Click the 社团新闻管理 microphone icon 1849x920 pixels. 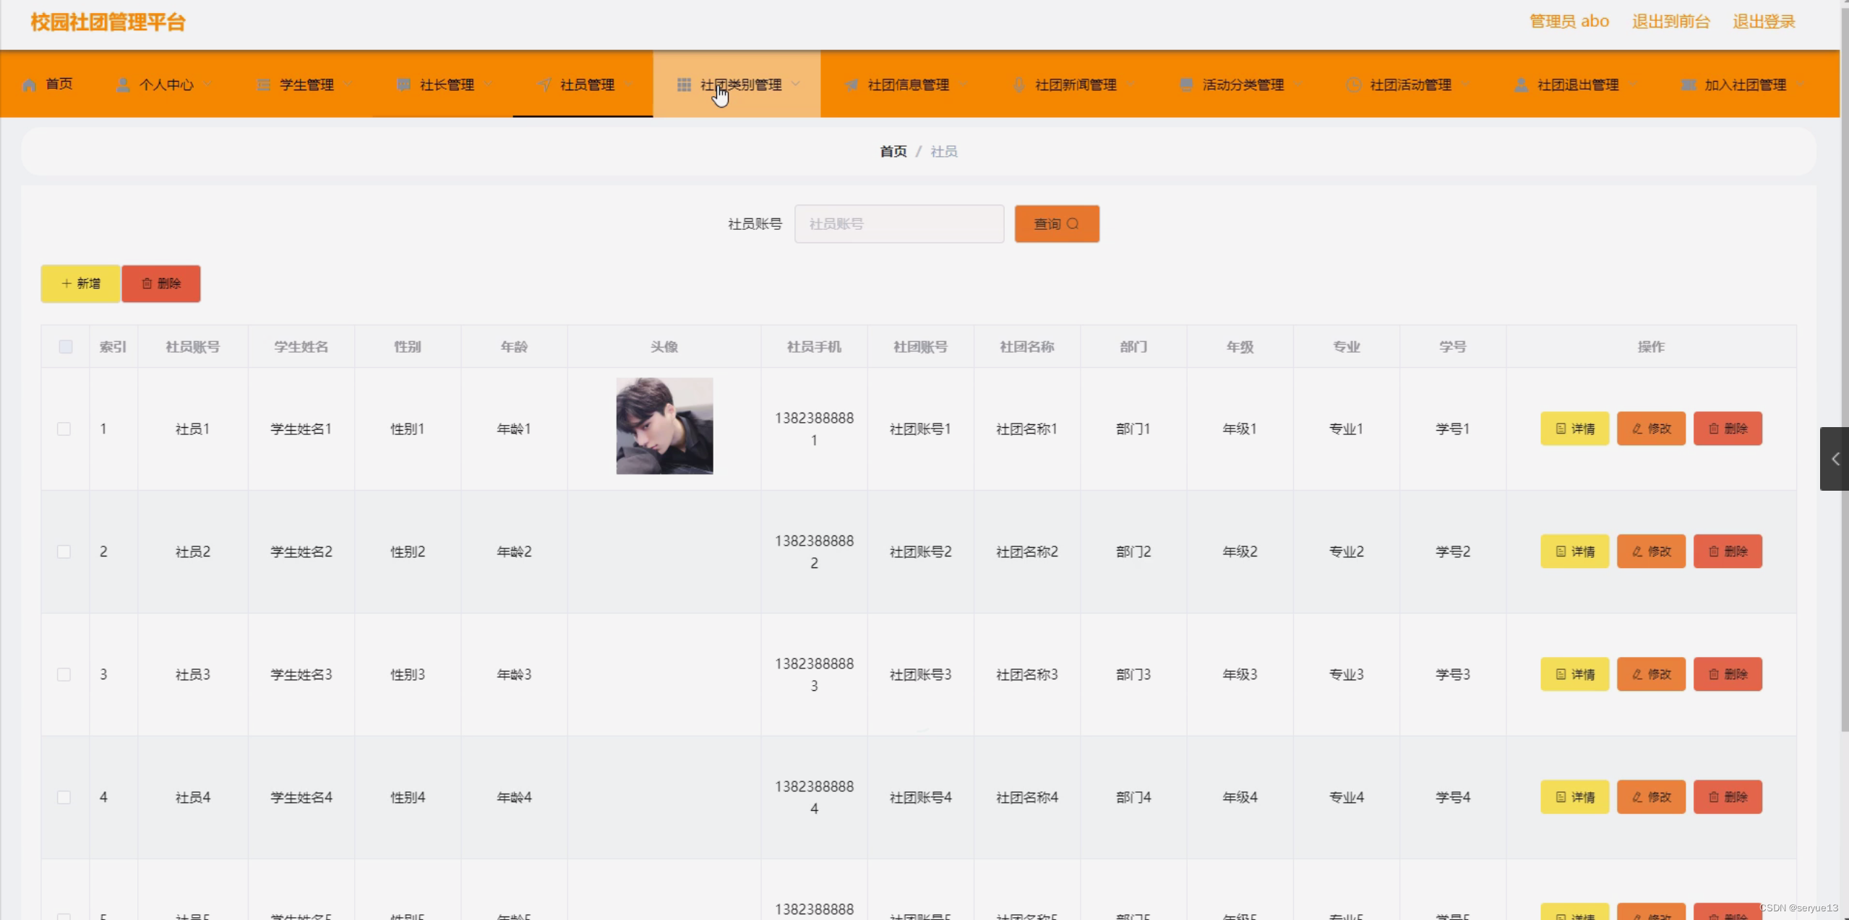point(1018,84)
